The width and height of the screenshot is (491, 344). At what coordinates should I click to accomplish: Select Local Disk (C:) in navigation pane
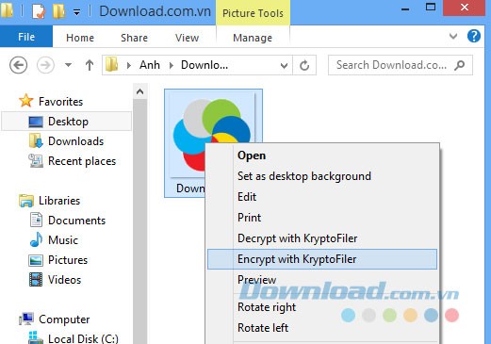point(83,338)
